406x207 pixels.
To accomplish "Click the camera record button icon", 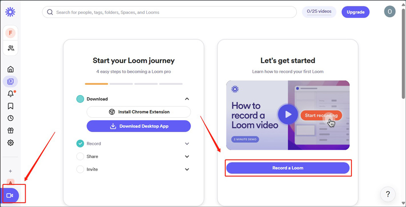I will point(10,195).
